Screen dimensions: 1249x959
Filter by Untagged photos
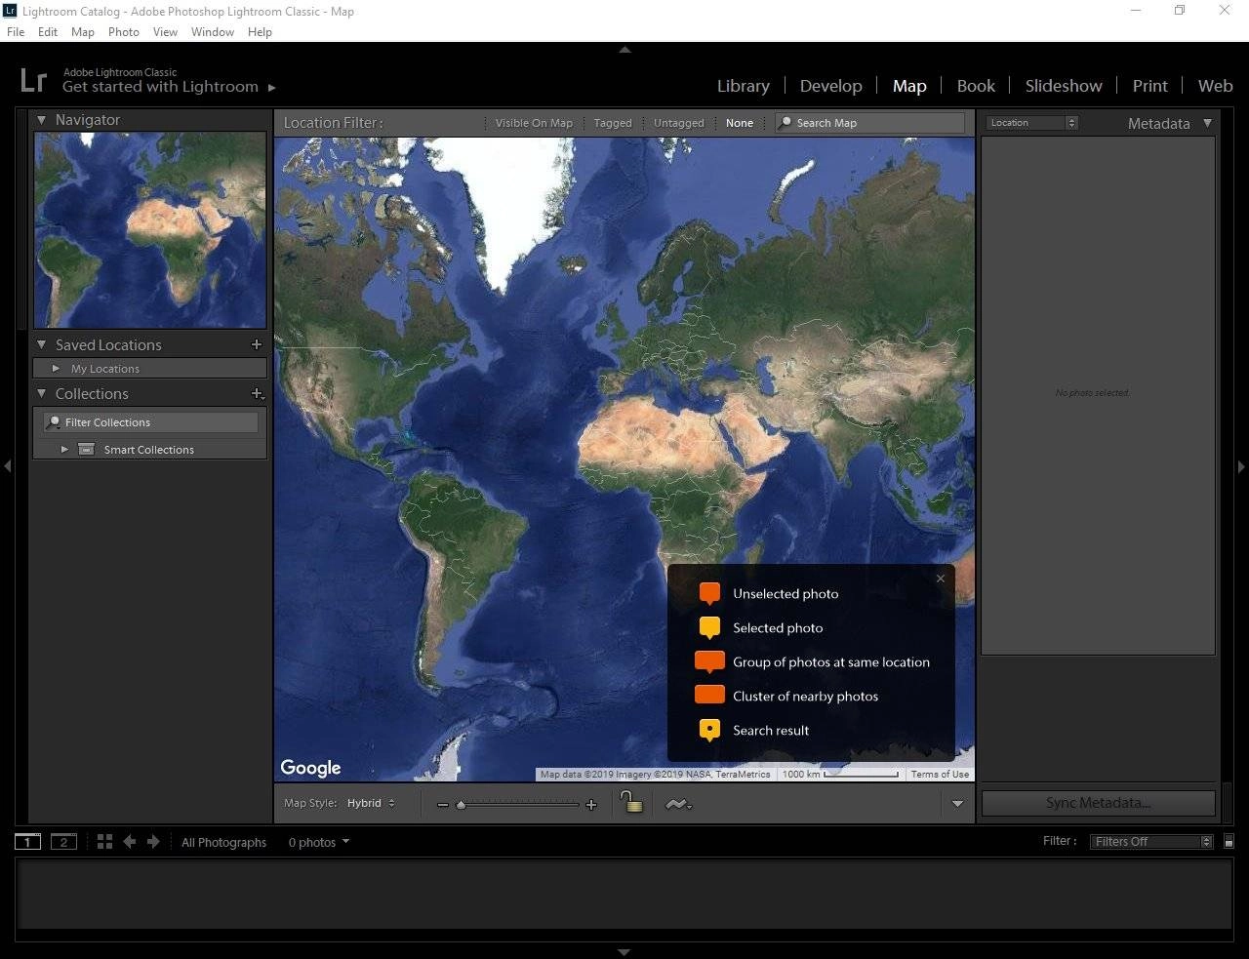[x=678, y=123]
